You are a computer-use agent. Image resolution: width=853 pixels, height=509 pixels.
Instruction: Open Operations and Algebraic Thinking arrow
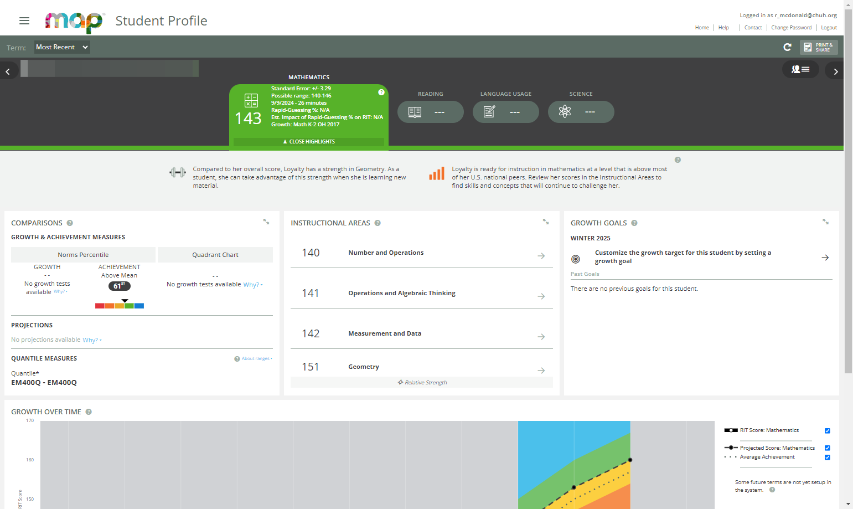point(541,296)
